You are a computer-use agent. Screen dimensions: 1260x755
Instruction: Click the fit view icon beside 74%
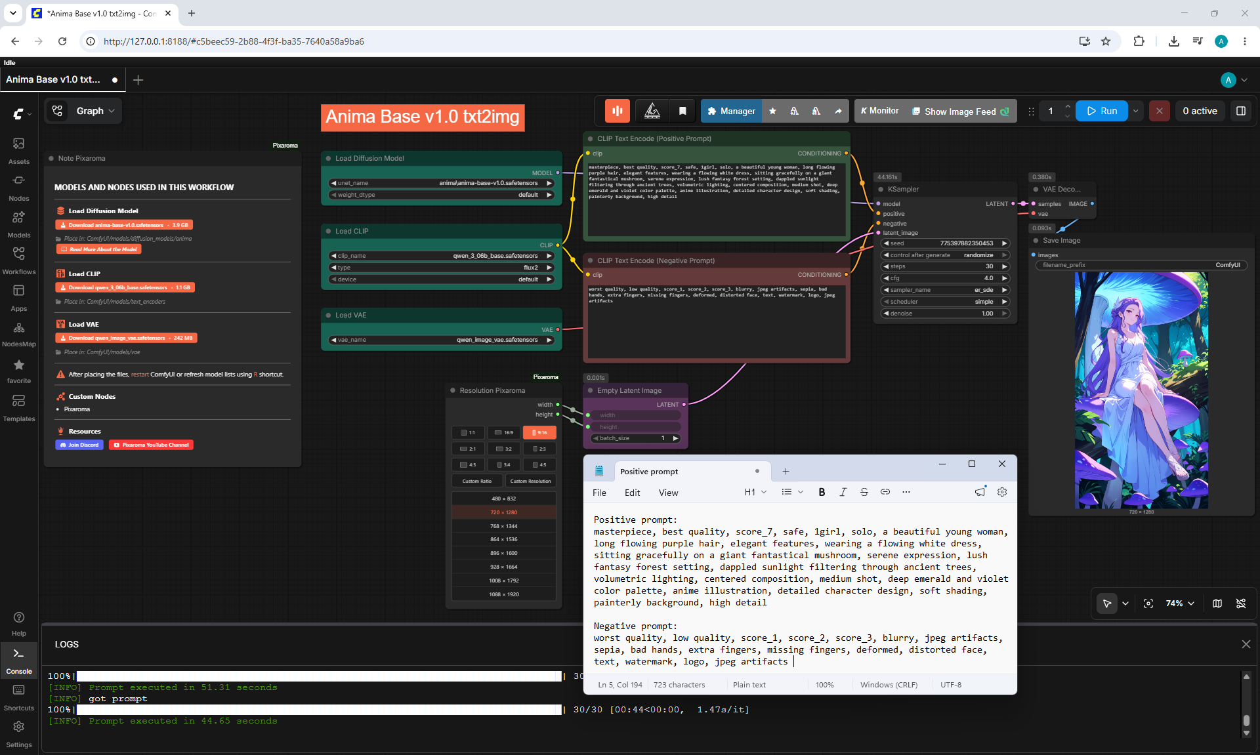click(1148, 603)
